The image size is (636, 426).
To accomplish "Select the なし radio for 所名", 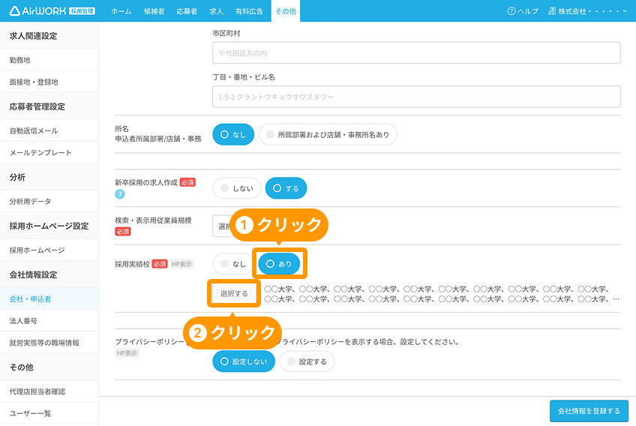I will click(x=233, y=134).
